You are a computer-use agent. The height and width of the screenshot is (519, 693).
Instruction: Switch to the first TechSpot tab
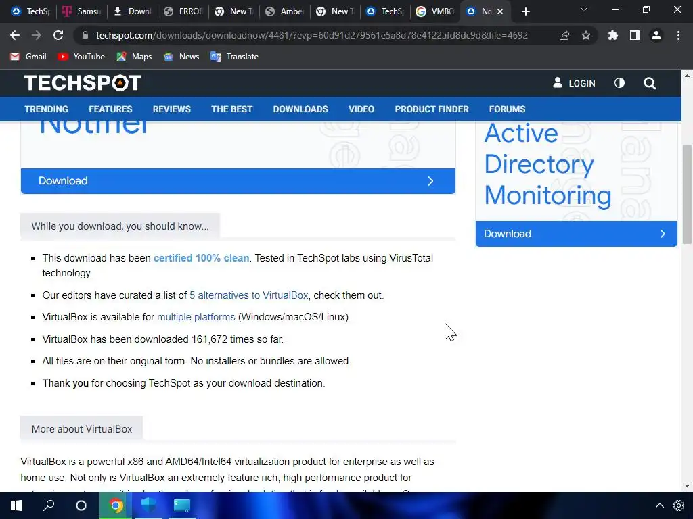(31, 11)
